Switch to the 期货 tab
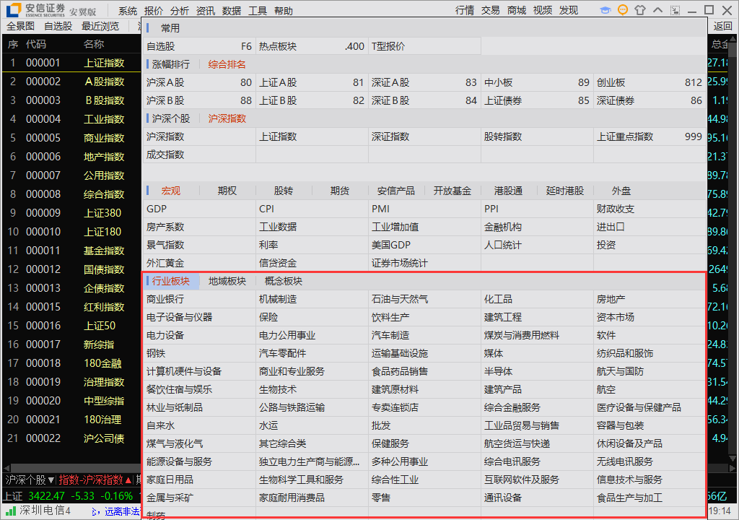 tap(340, 191)
